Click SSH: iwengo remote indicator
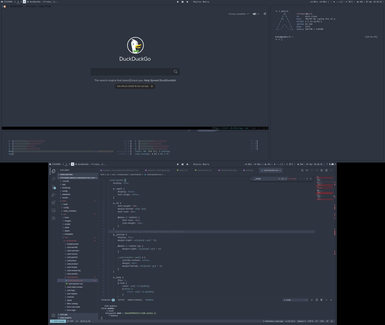Viewport: 385px width, 325px height. (58, 321)
